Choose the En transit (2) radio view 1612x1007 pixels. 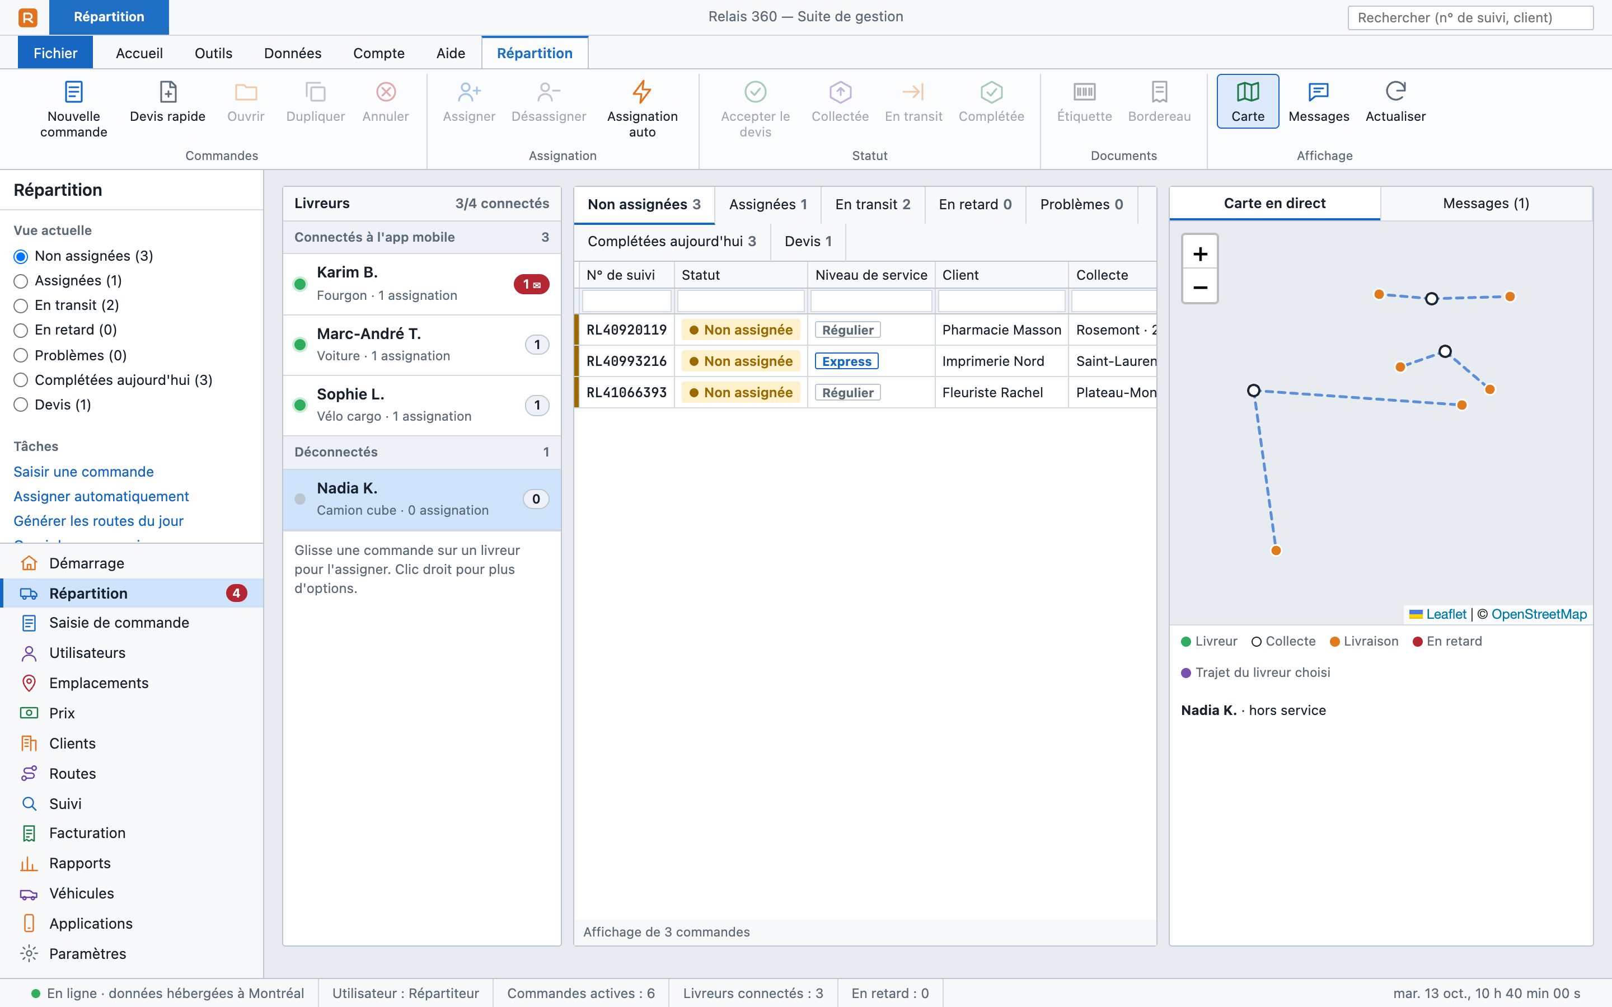click(21, 305)
